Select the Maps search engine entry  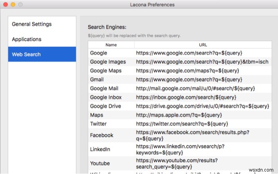pos(97,115)
